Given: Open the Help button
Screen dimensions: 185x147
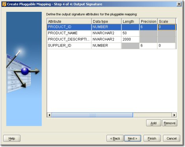Looking at the screenshot, I should 12,138.
